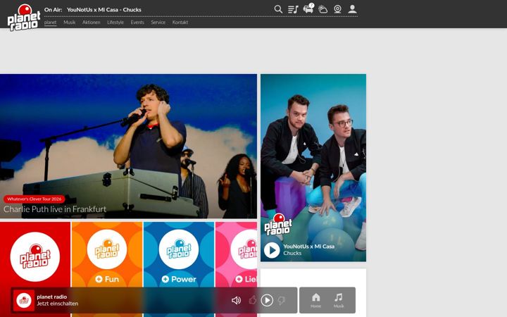507x317 pixels.
Task: Open the user profile icon
Action: [x=353, y=9]
